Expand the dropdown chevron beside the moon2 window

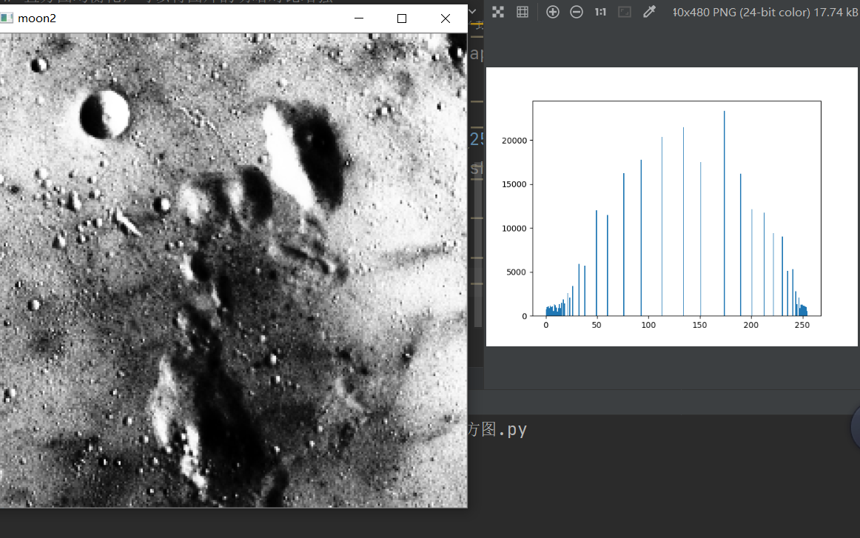tap(473, 12)
